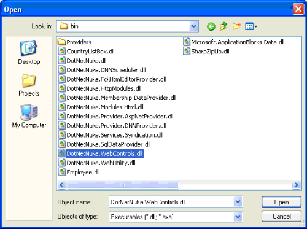The image size is (307, 229).
Task: Select the file name DotNetNuke.SqlDataProvider.dll
Action: point(109,144)
